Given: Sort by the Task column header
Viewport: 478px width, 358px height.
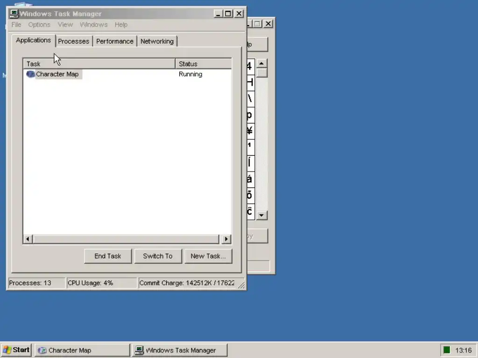Looking at the screenshot, I should point(99,64).
